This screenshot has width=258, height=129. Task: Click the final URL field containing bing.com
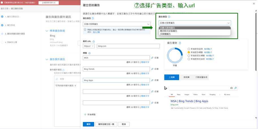(x=128, y=46)
